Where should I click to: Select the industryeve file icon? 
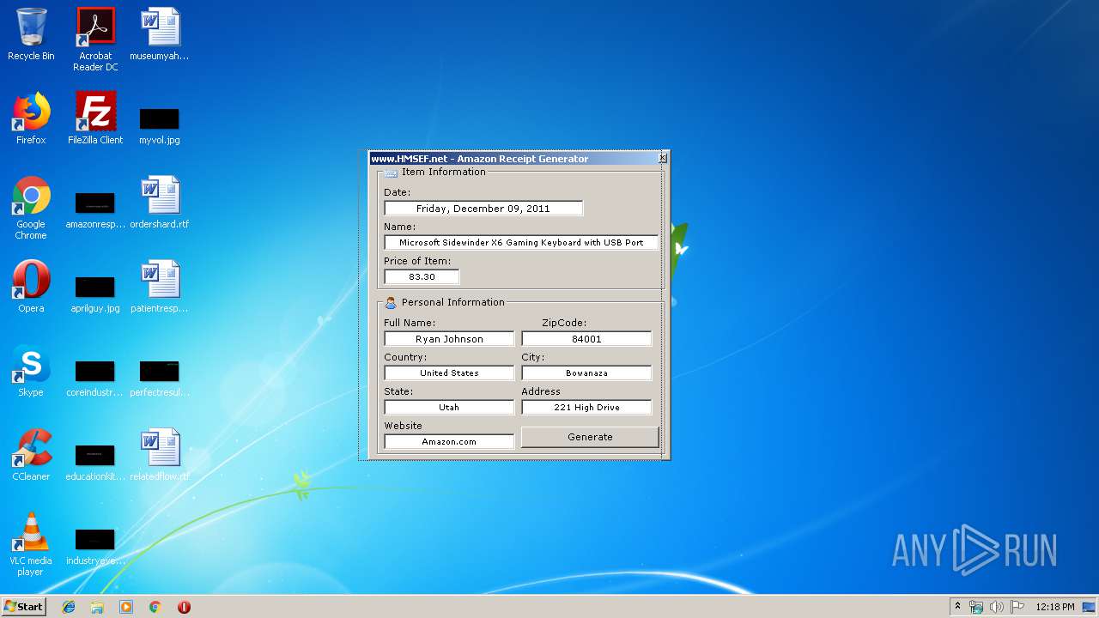coord(95,546)
